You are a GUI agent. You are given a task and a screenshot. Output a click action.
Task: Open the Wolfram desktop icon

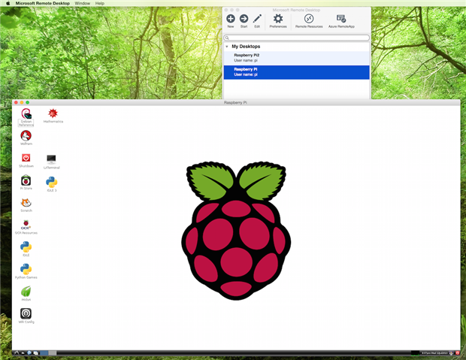click(x=26, y=136)
